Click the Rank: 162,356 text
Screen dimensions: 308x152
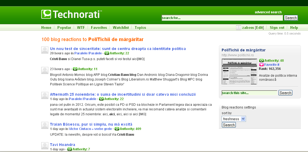pyautogui.click(x=270, y=69)
